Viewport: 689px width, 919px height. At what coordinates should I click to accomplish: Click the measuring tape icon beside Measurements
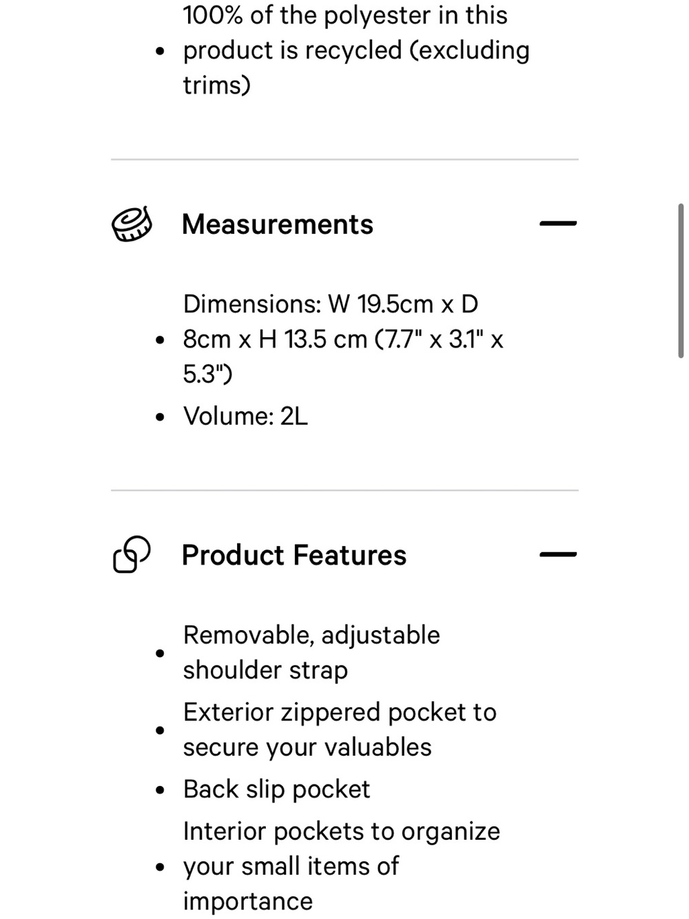coord(132,224)
